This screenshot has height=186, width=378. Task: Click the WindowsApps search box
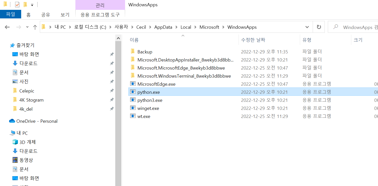pyautogui.click(x=353, y=27)
